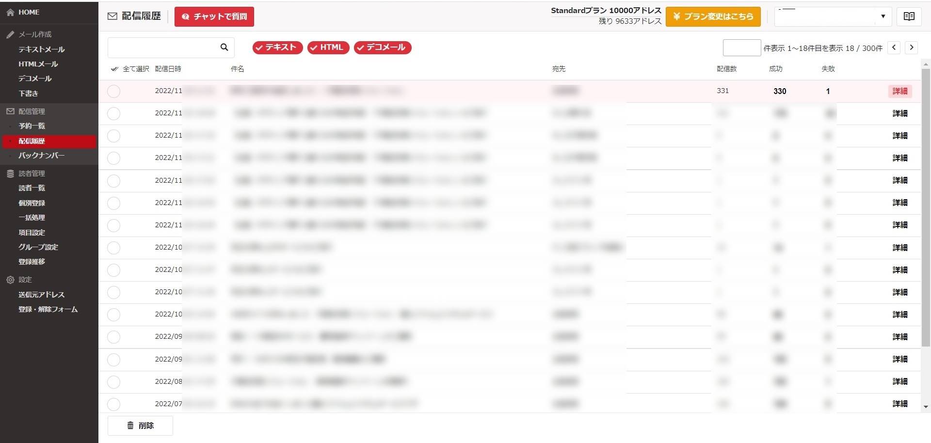
Task: Click the trash icon on the 削除 button
Action: (x=130, y=425)
